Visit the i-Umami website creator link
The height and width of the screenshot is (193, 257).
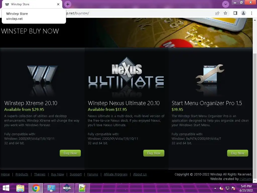pyautogui.click(x=246, y=179)
